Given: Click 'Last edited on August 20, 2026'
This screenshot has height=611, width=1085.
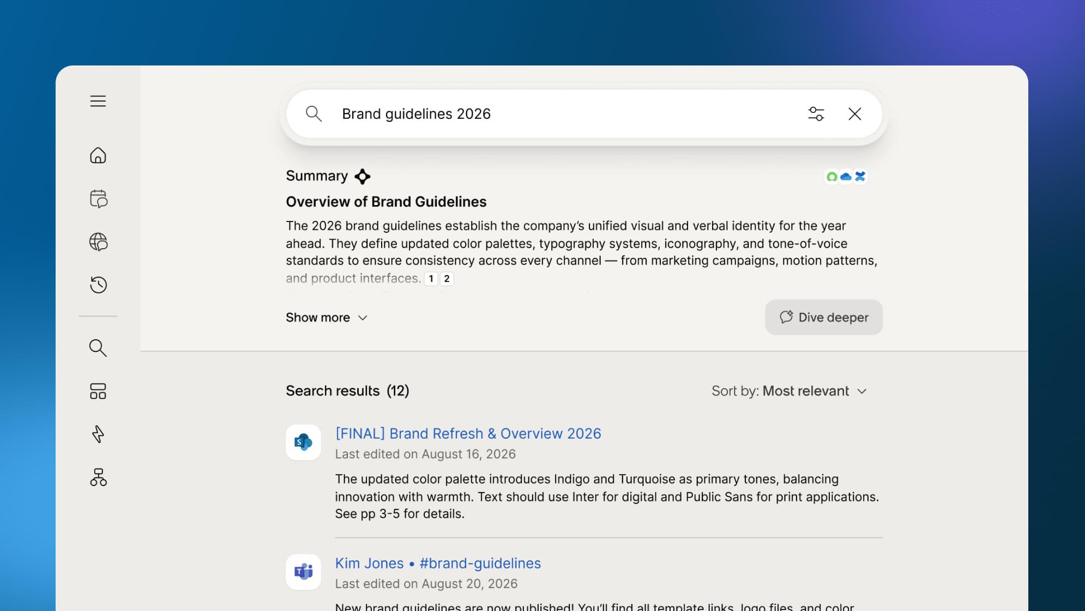Looking at the screenshot, I should click(x=426, y=584).
